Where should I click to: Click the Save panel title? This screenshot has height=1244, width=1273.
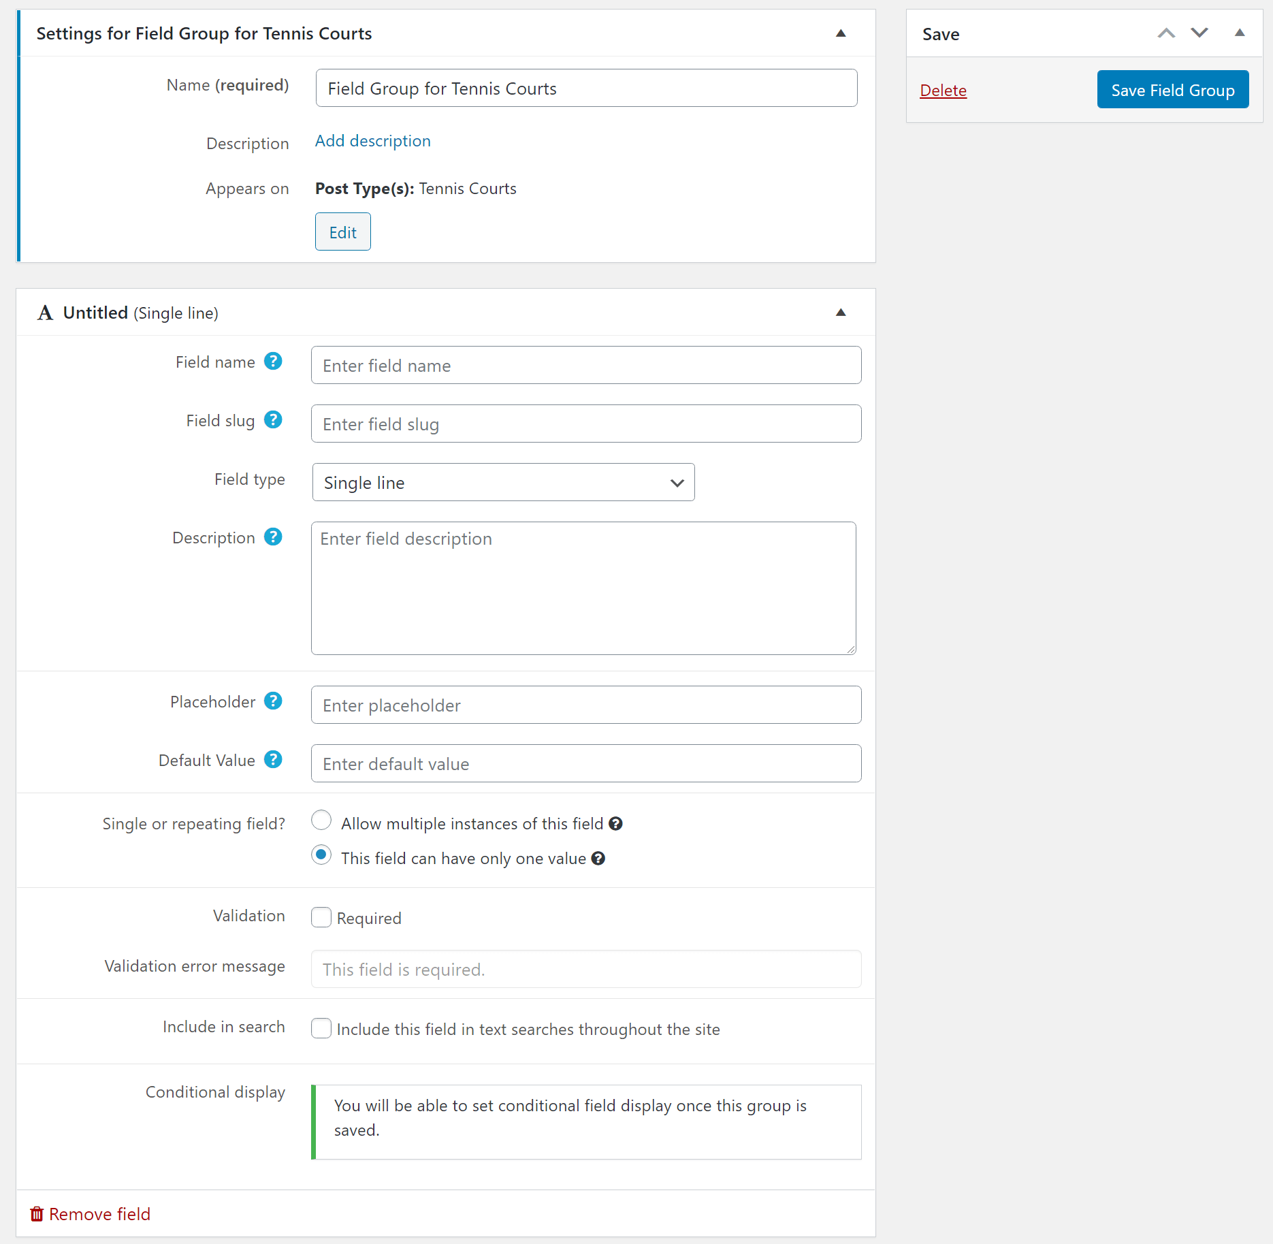[x=941, y=34]
